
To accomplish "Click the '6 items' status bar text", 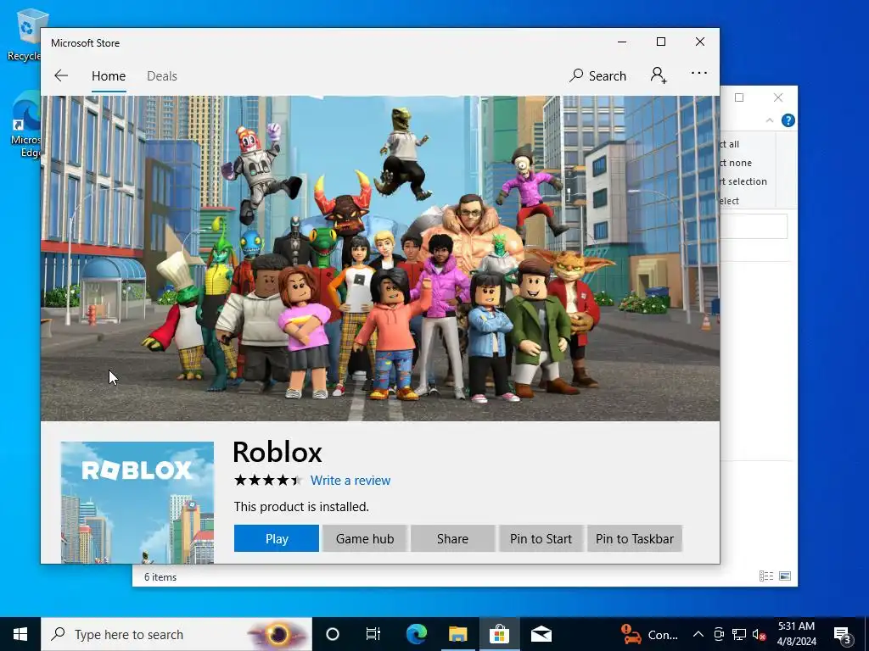I will [160, 576].
